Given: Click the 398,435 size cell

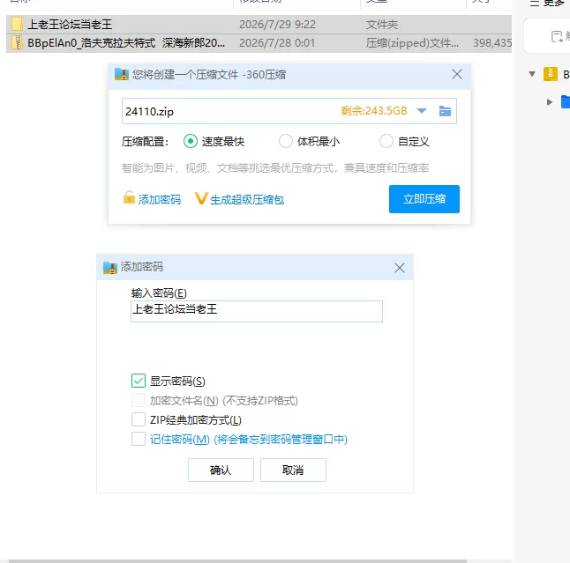Looking at the screenshot, I should coord(492,43).
